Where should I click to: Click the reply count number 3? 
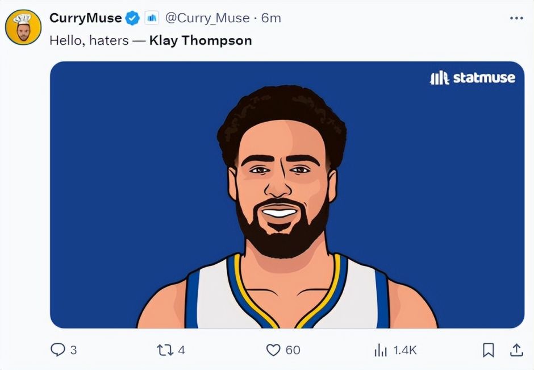pyautogui.click(x=73, y=350)
